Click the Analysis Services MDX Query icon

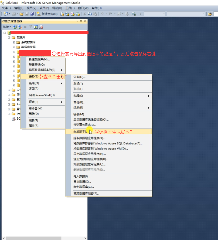click(67, 14)
